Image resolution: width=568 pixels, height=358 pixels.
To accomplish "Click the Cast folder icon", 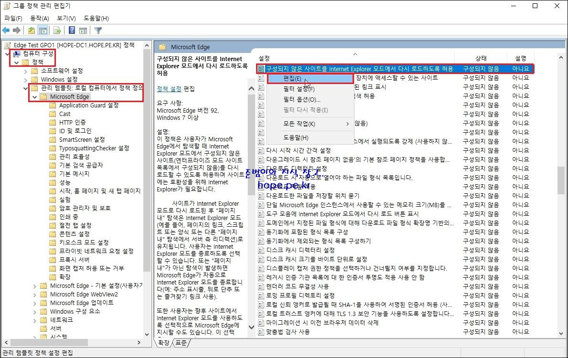I will click(x=53, y=114).
